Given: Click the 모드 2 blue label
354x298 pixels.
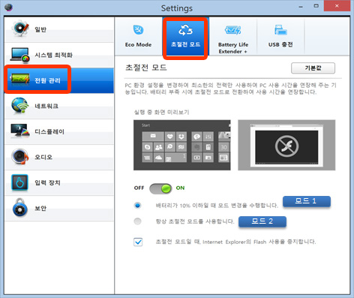Looking at the screenshot, I should [262, 221].
